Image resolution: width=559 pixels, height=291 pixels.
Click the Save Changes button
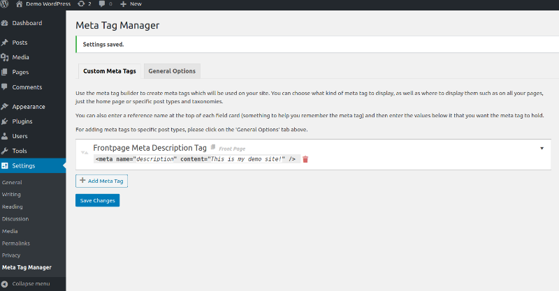(97, 200)
